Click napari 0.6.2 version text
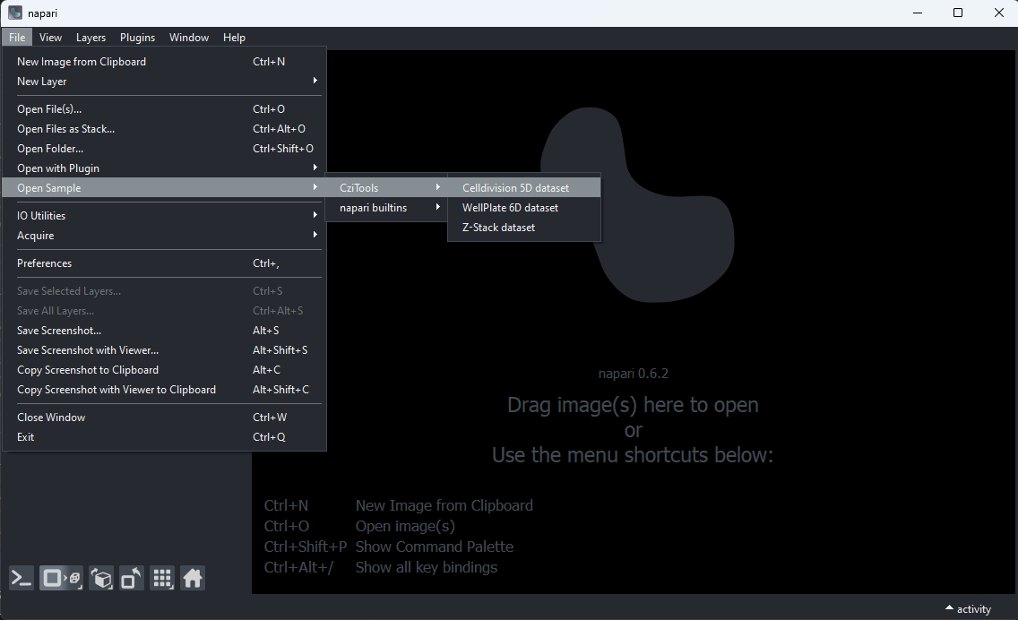Viewport: 1018px width, 620px height. pyautogui.click(x=633, y=374)
